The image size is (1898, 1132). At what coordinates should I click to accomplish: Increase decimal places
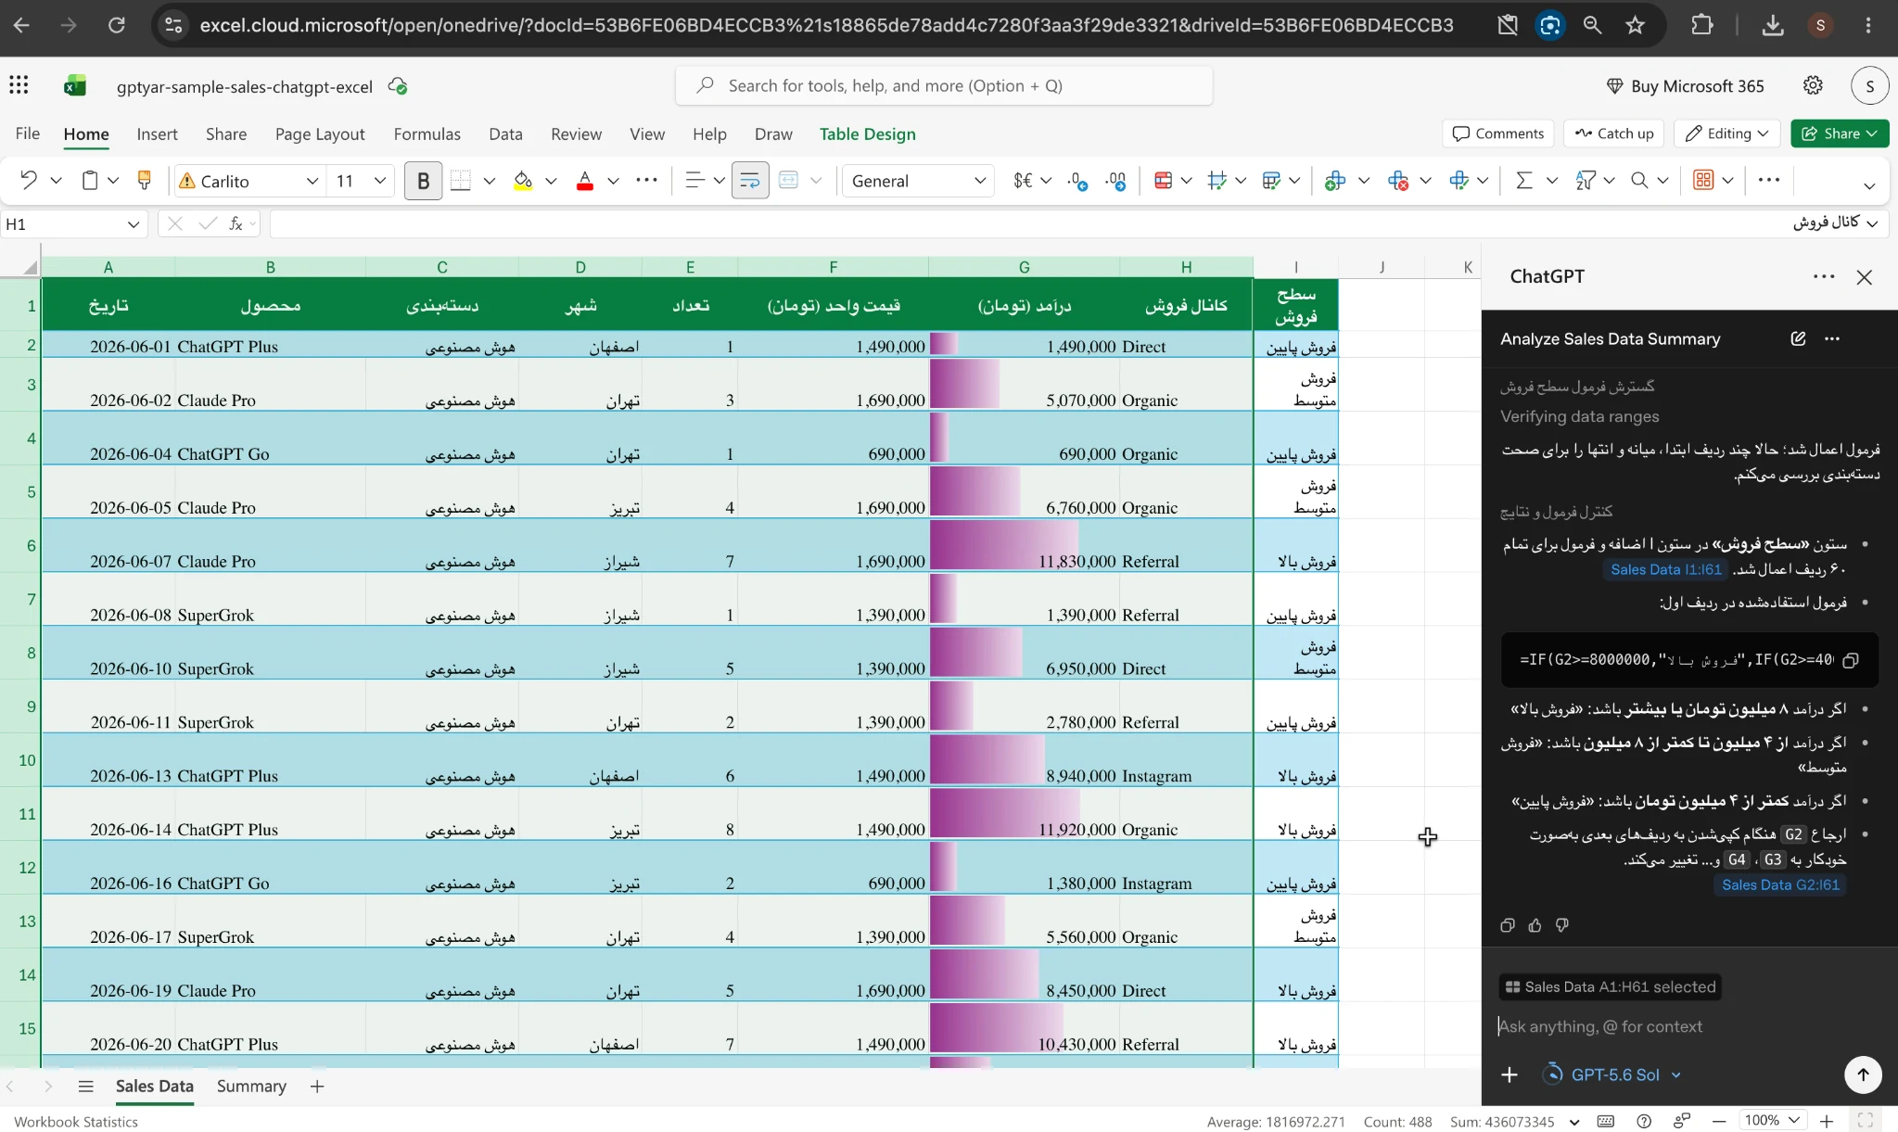1076,181
